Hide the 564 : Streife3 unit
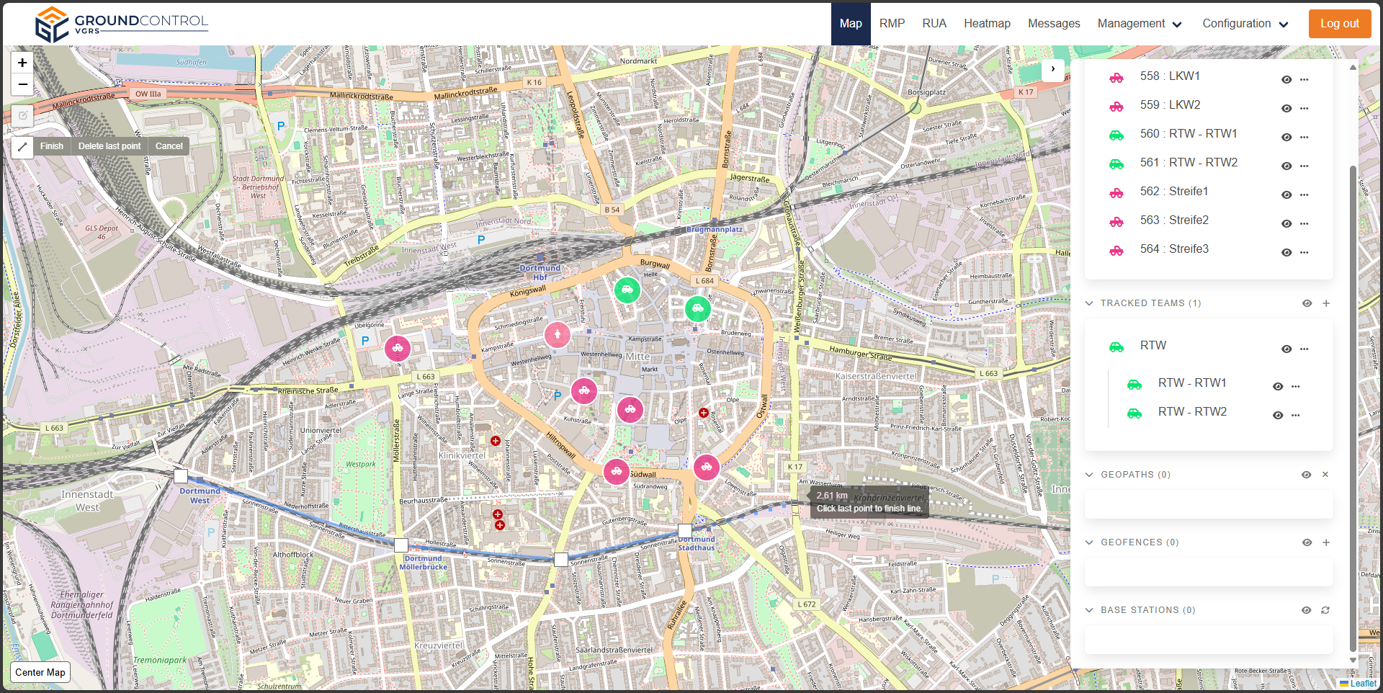1383x693 pixels. click(1286, 252)
